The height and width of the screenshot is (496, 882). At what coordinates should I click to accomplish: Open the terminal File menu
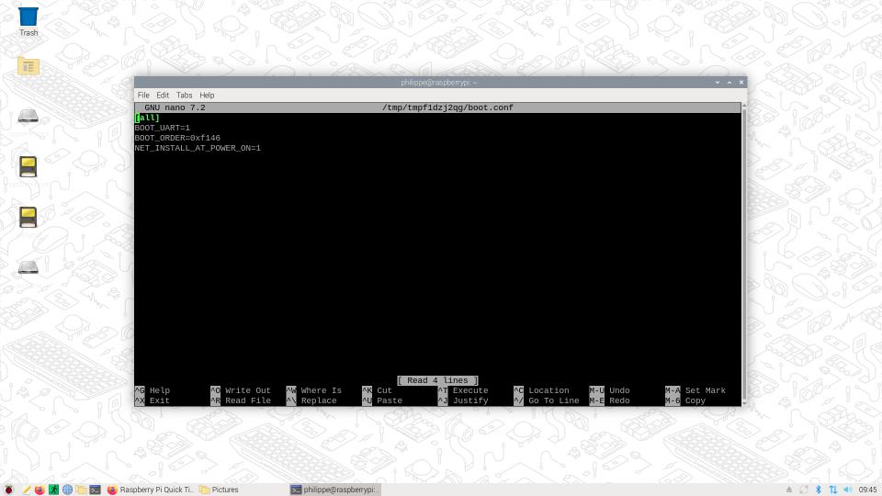point(143,95)
